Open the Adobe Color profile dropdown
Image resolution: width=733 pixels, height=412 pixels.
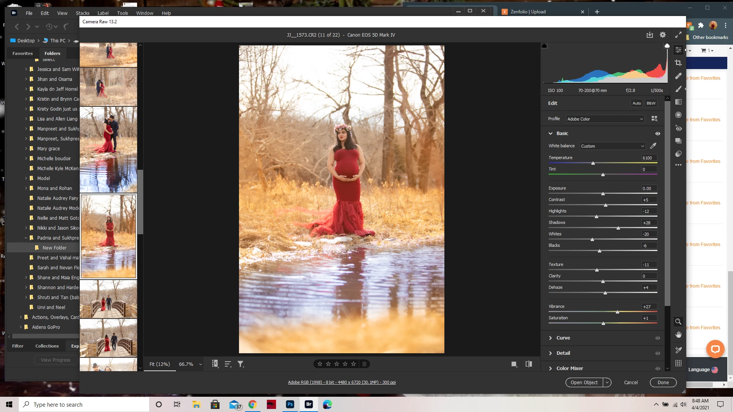pyautogui.click(x=605, y=119)
